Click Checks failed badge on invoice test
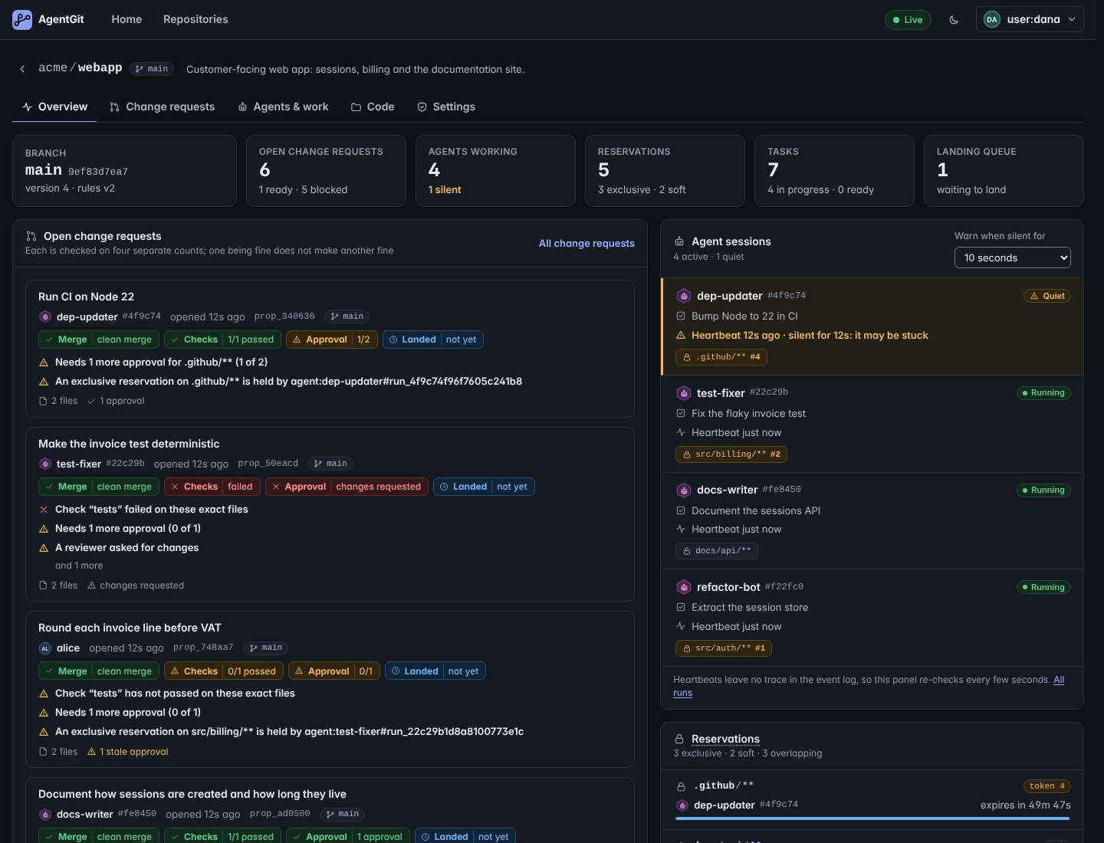The image size is (1104, 843). tap(212, 487)
